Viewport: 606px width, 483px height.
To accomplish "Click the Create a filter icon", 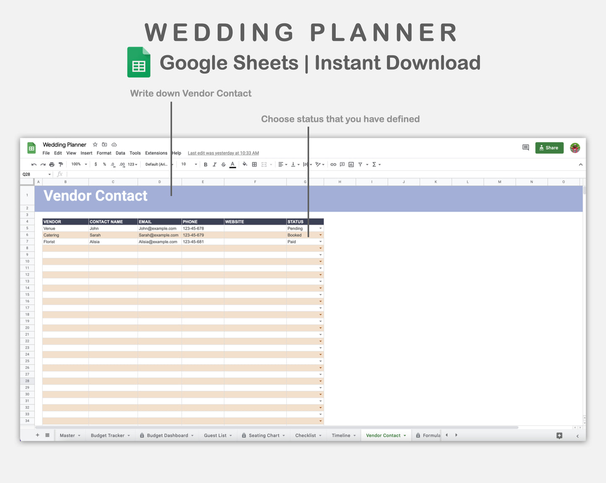I will [361, 164].
